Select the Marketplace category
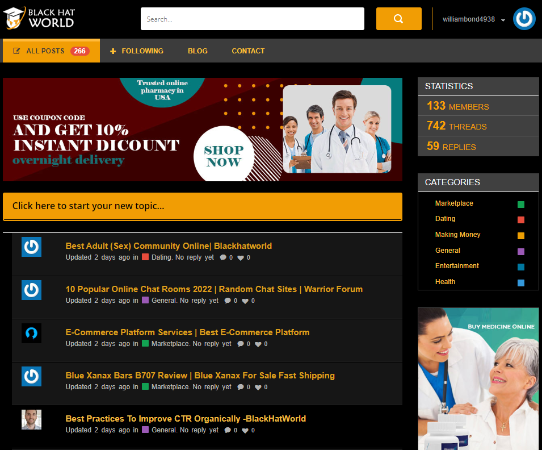542x450 pixels. [454, 203]
